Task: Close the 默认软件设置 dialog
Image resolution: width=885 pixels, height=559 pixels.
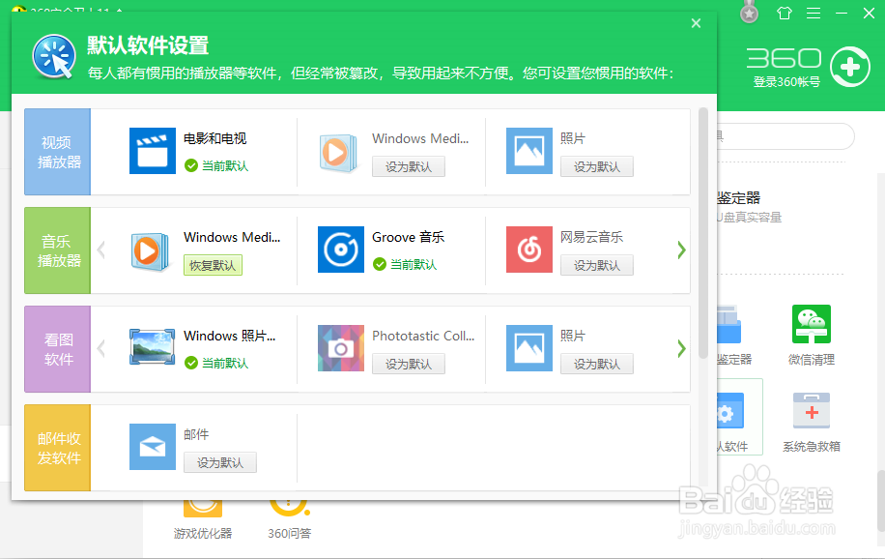Action: (696, 23)
